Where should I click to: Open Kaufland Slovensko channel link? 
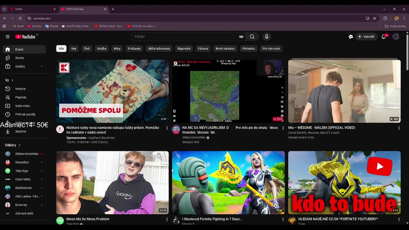click(x=102, y=138)
